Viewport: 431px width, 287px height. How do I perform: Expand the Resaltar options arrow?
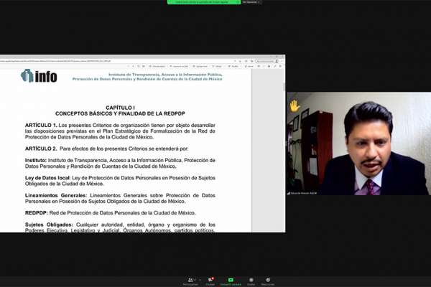[241, 66]
